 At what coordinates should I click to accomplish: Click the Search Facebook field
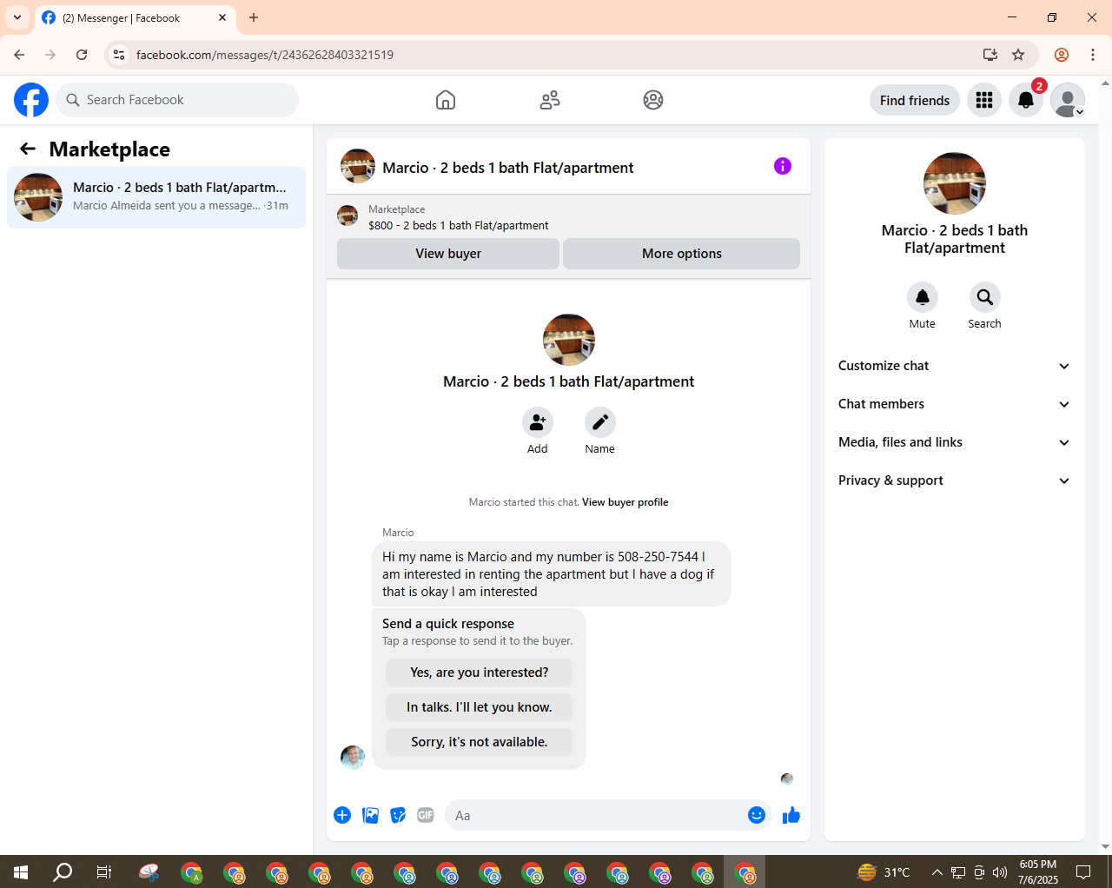177,100
